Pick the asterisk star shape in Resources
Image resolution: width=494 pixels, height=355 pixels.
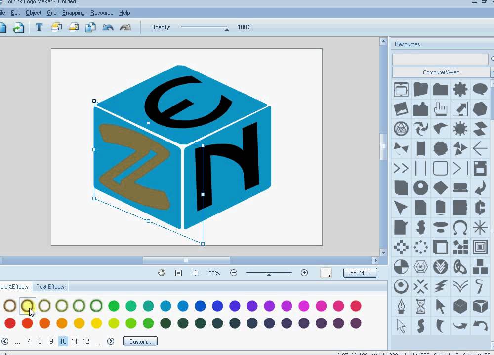(x=480, y=227)
